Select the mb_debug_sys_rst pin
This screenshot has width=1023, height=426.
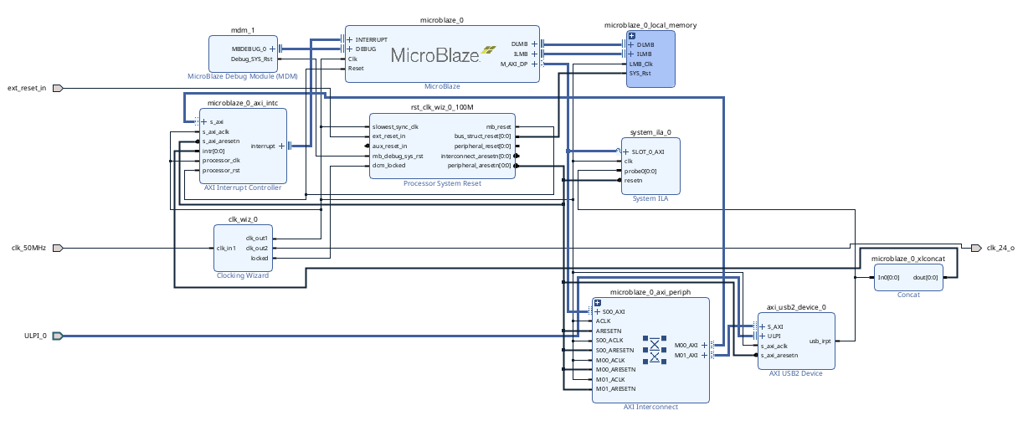[x=398, y=156]
